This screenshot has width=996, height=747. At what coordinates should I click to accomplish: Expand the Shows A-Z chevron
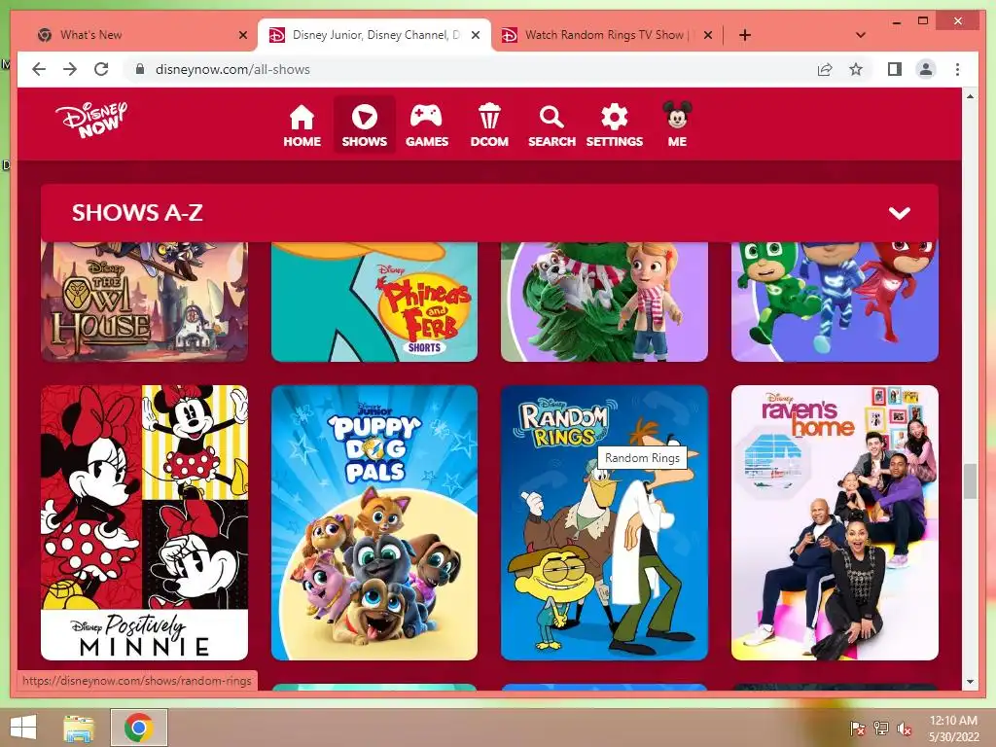pos(900,213)
